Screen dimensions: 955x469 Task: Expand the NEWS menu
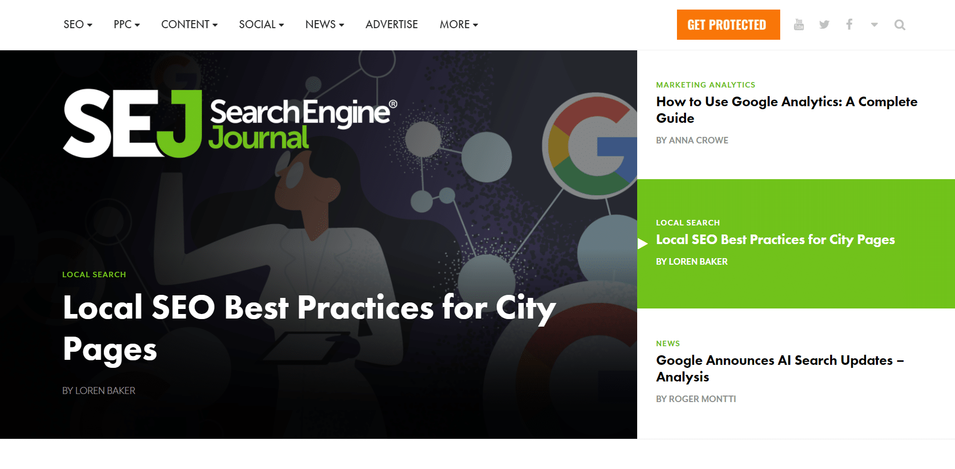pos(324,24)
